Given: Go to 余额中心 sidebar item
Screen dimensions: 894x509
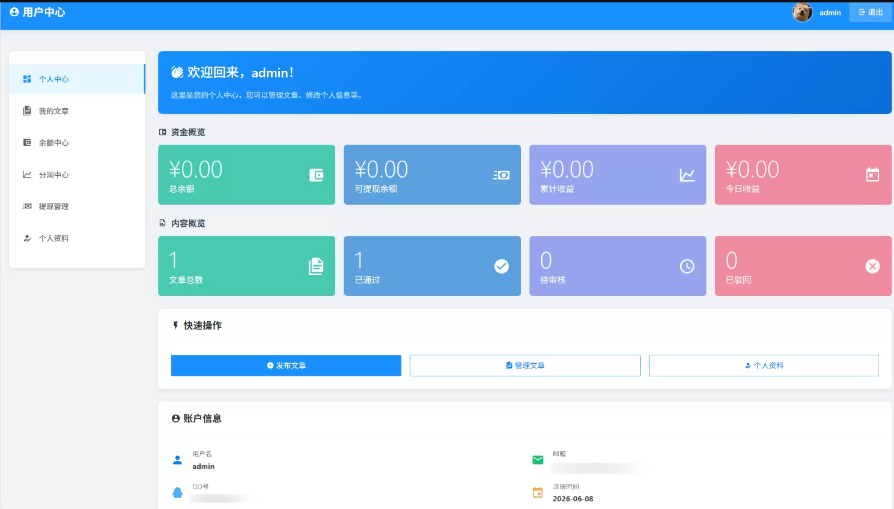Looking at the screenshot, I should 77,143.
